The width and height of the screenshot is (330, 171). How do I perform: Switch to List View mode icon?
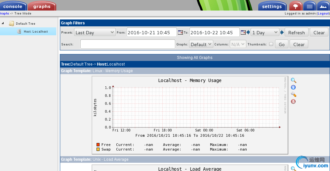[x=309, y=6]
